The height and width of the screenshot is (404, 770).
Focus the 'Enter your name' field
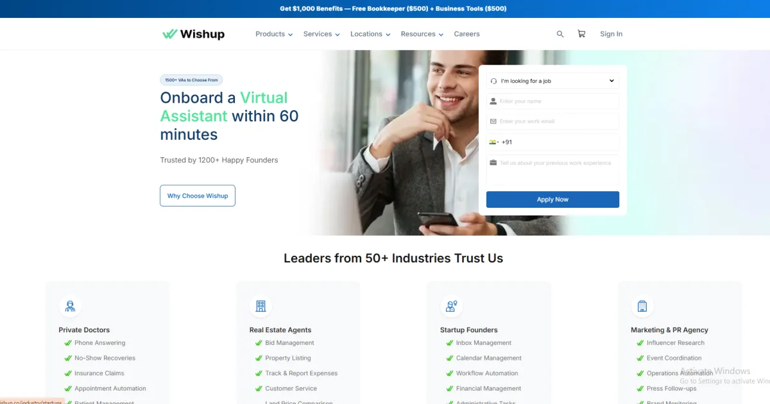click(552, 101)
